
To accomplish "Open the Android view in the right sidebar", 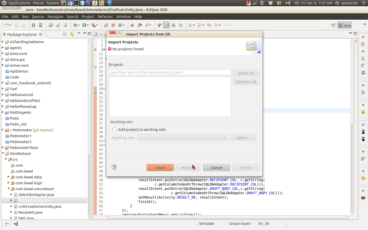I will tap(363, 112).
